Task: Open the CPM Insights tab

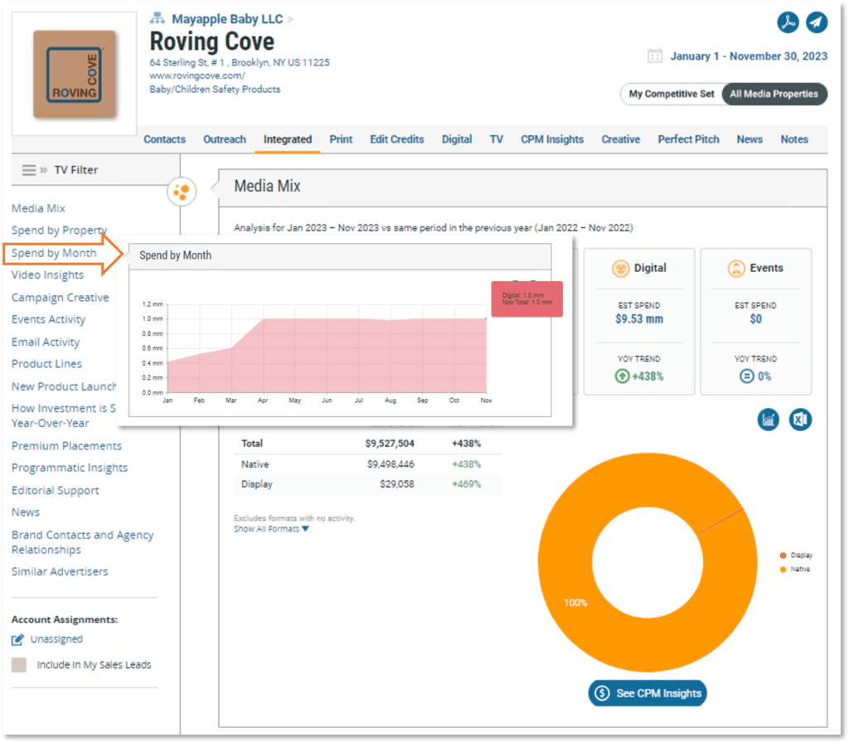Action: 552,139
